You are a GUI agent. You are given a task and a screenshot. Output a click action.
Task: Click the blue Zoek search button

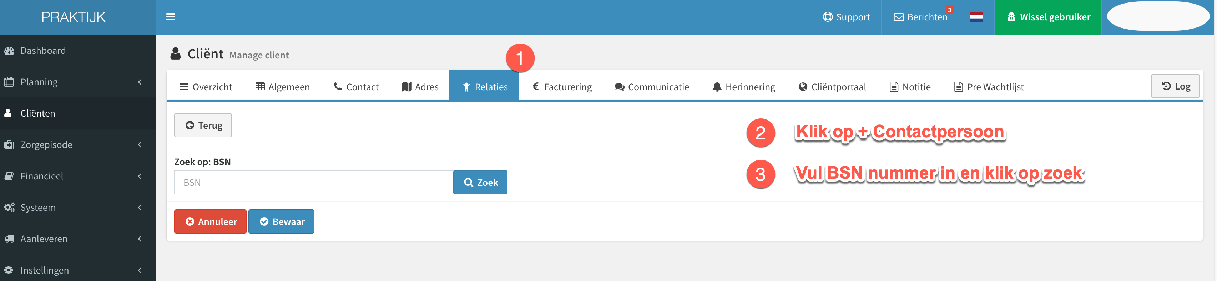point(480,182)
